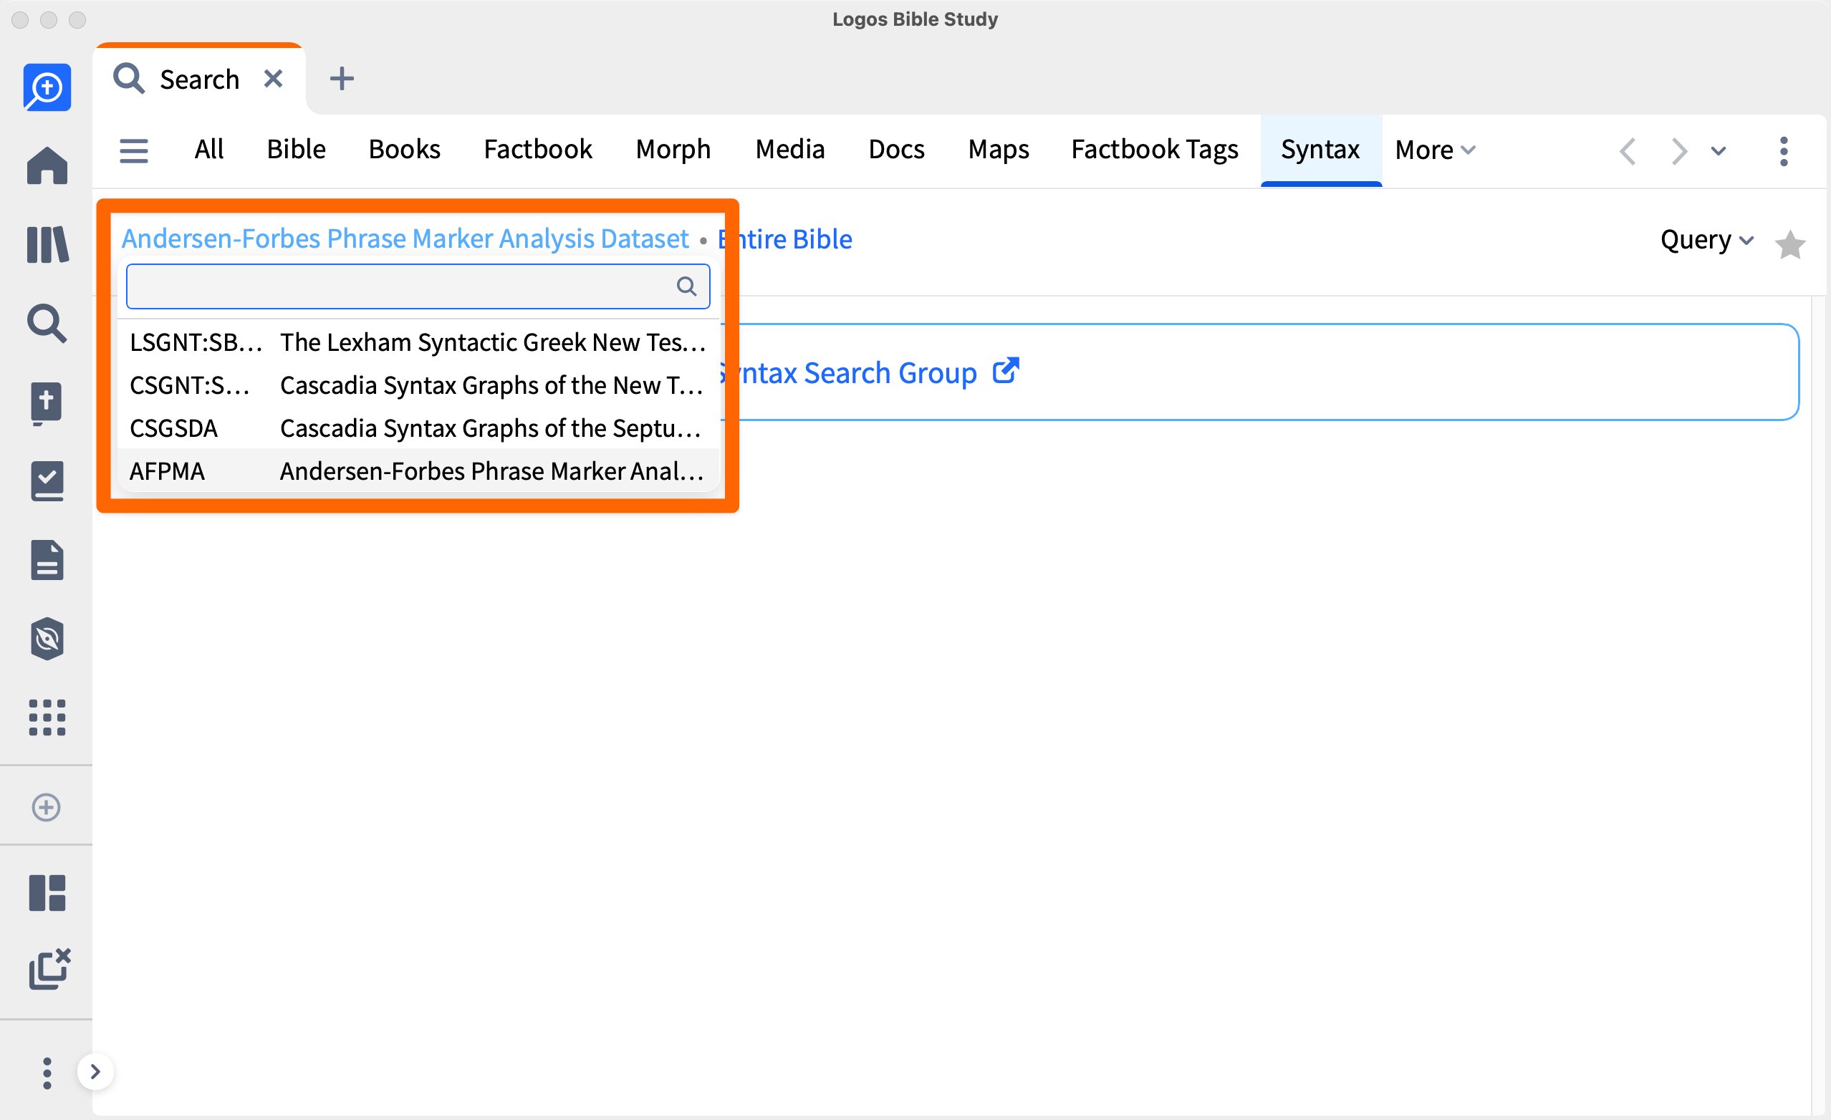Open the search panel hamburger menu
The width and height of the screenshot is (1831, 1120).
point(134,151)
